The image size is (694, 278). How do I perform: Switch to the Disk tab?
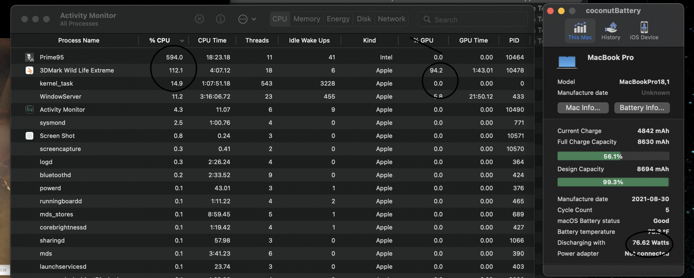click(364, 19)
